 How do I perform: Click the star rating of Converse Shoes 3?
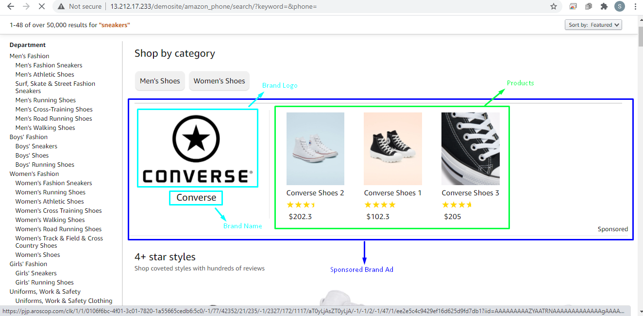click(x=457, y=205)
